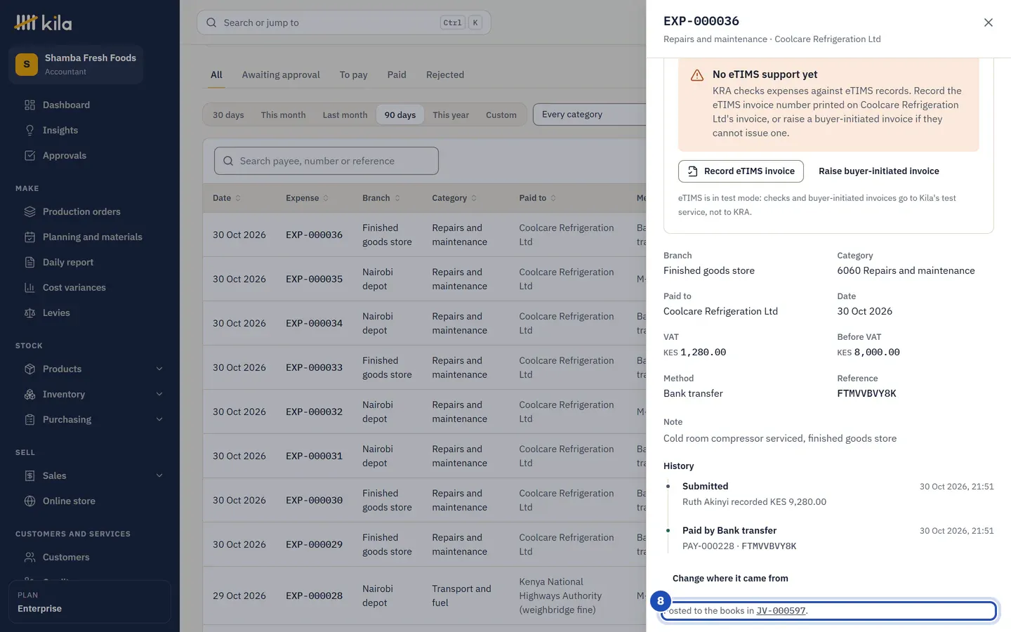Click the Products box icon

point(29,369)
